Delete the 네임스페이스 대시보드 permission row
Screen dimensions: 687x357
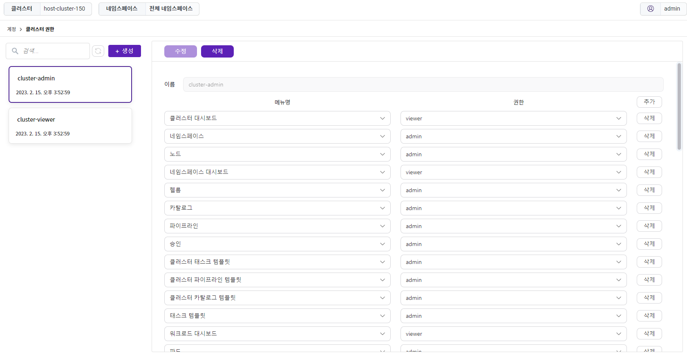tap(649, 172)
